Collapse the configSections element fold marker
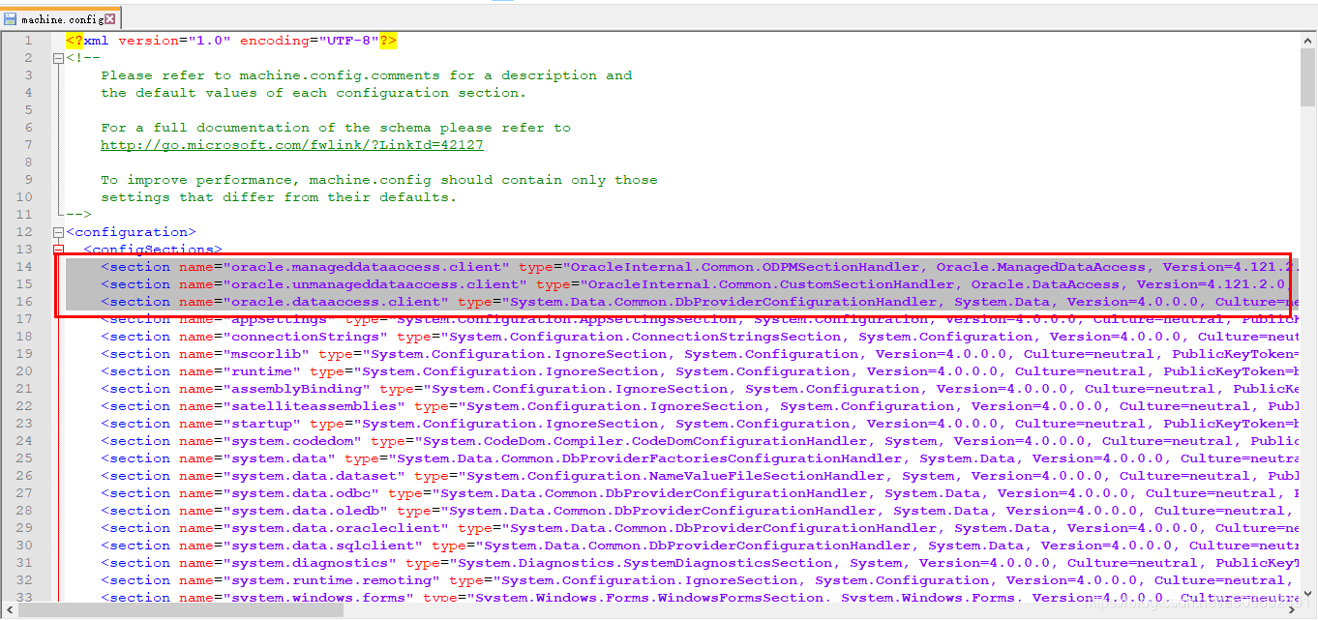The width and height of the screenshot is (1318, 620). pos(58,250)
